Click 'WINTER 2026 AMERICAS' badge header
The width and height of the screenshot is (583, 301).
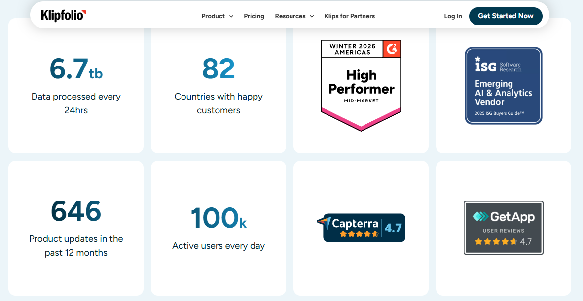coord(353,49)
